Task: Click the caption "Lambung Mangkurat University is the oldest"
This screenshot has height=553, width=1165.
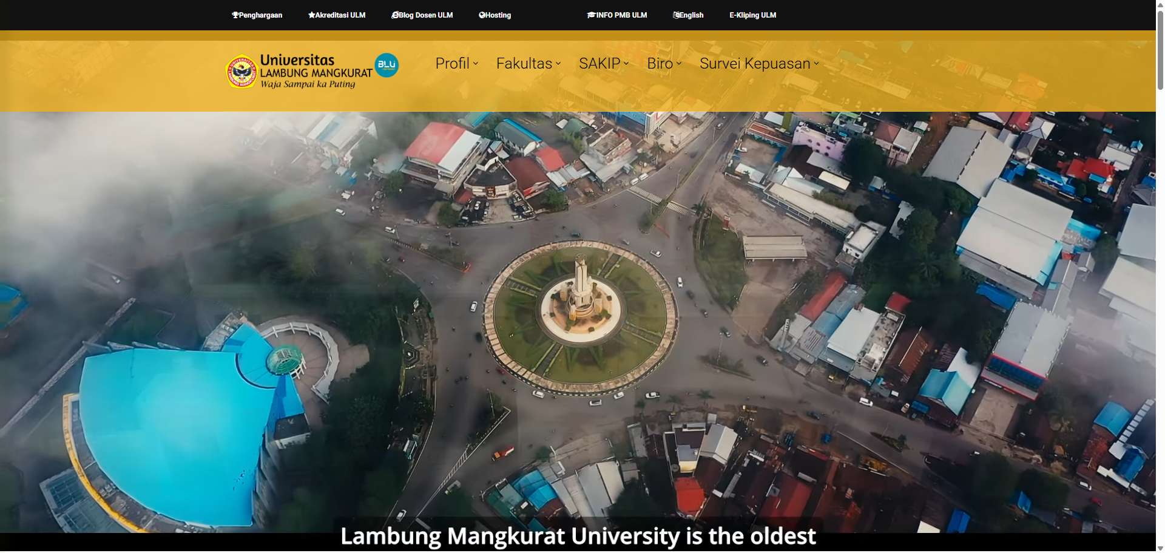Action: 578,536
